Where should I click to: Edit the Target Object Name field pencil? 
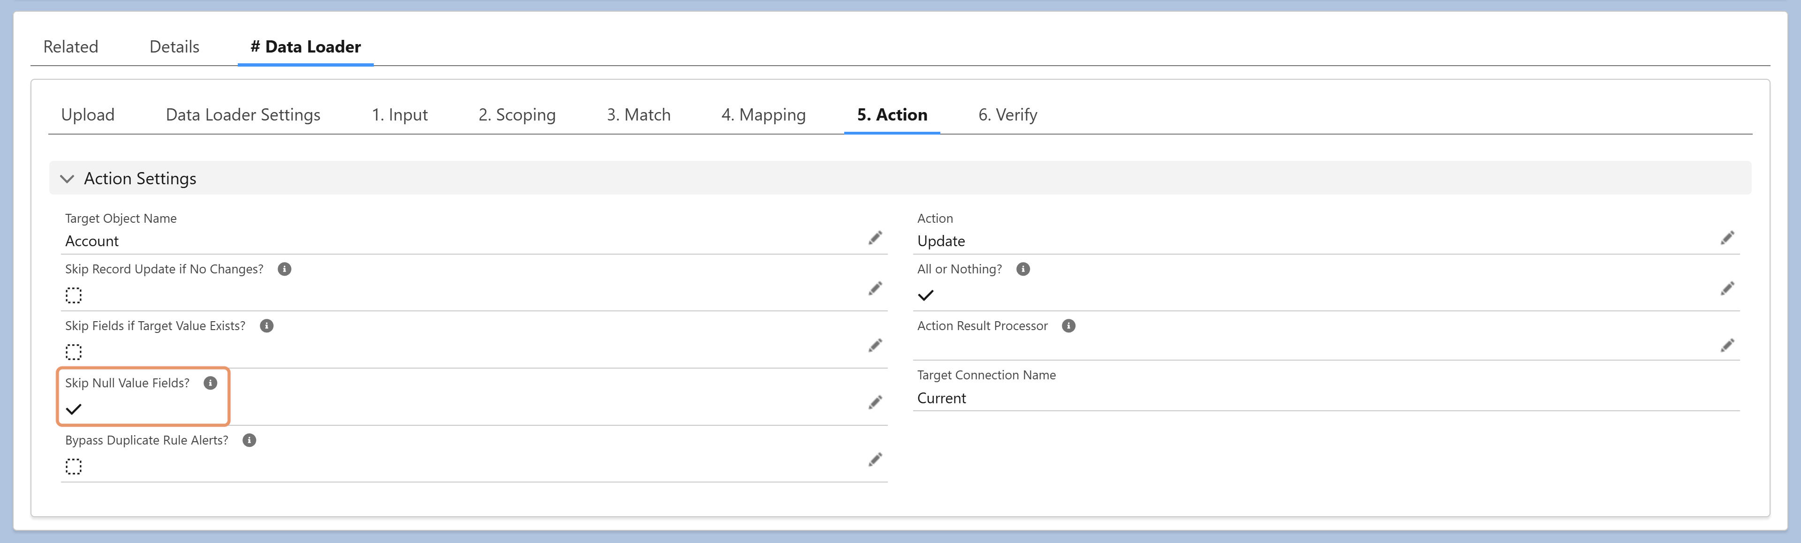point(875,238)
